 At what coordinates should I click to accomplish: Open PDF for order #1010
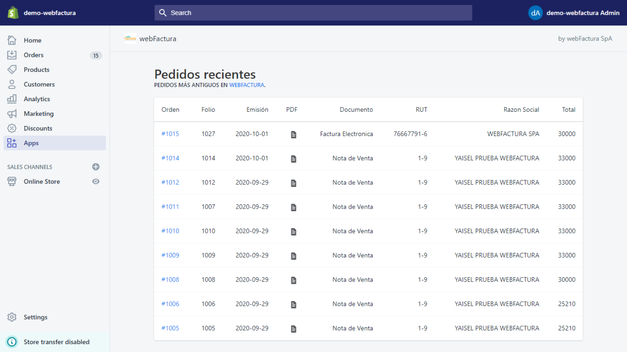(x=294, y=232)
